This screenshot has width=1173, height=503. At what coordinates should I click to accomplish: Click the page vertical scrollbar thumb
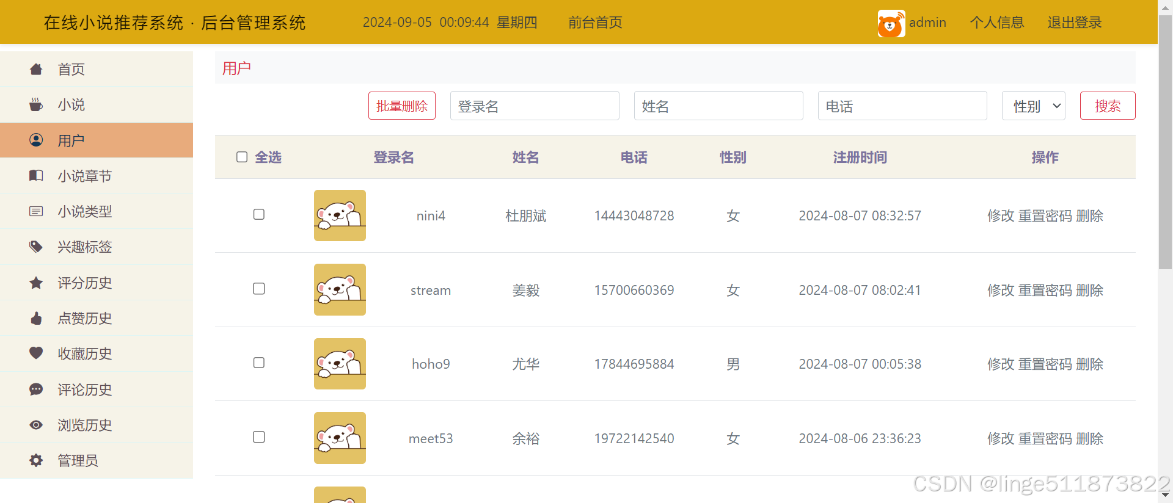1165,142
